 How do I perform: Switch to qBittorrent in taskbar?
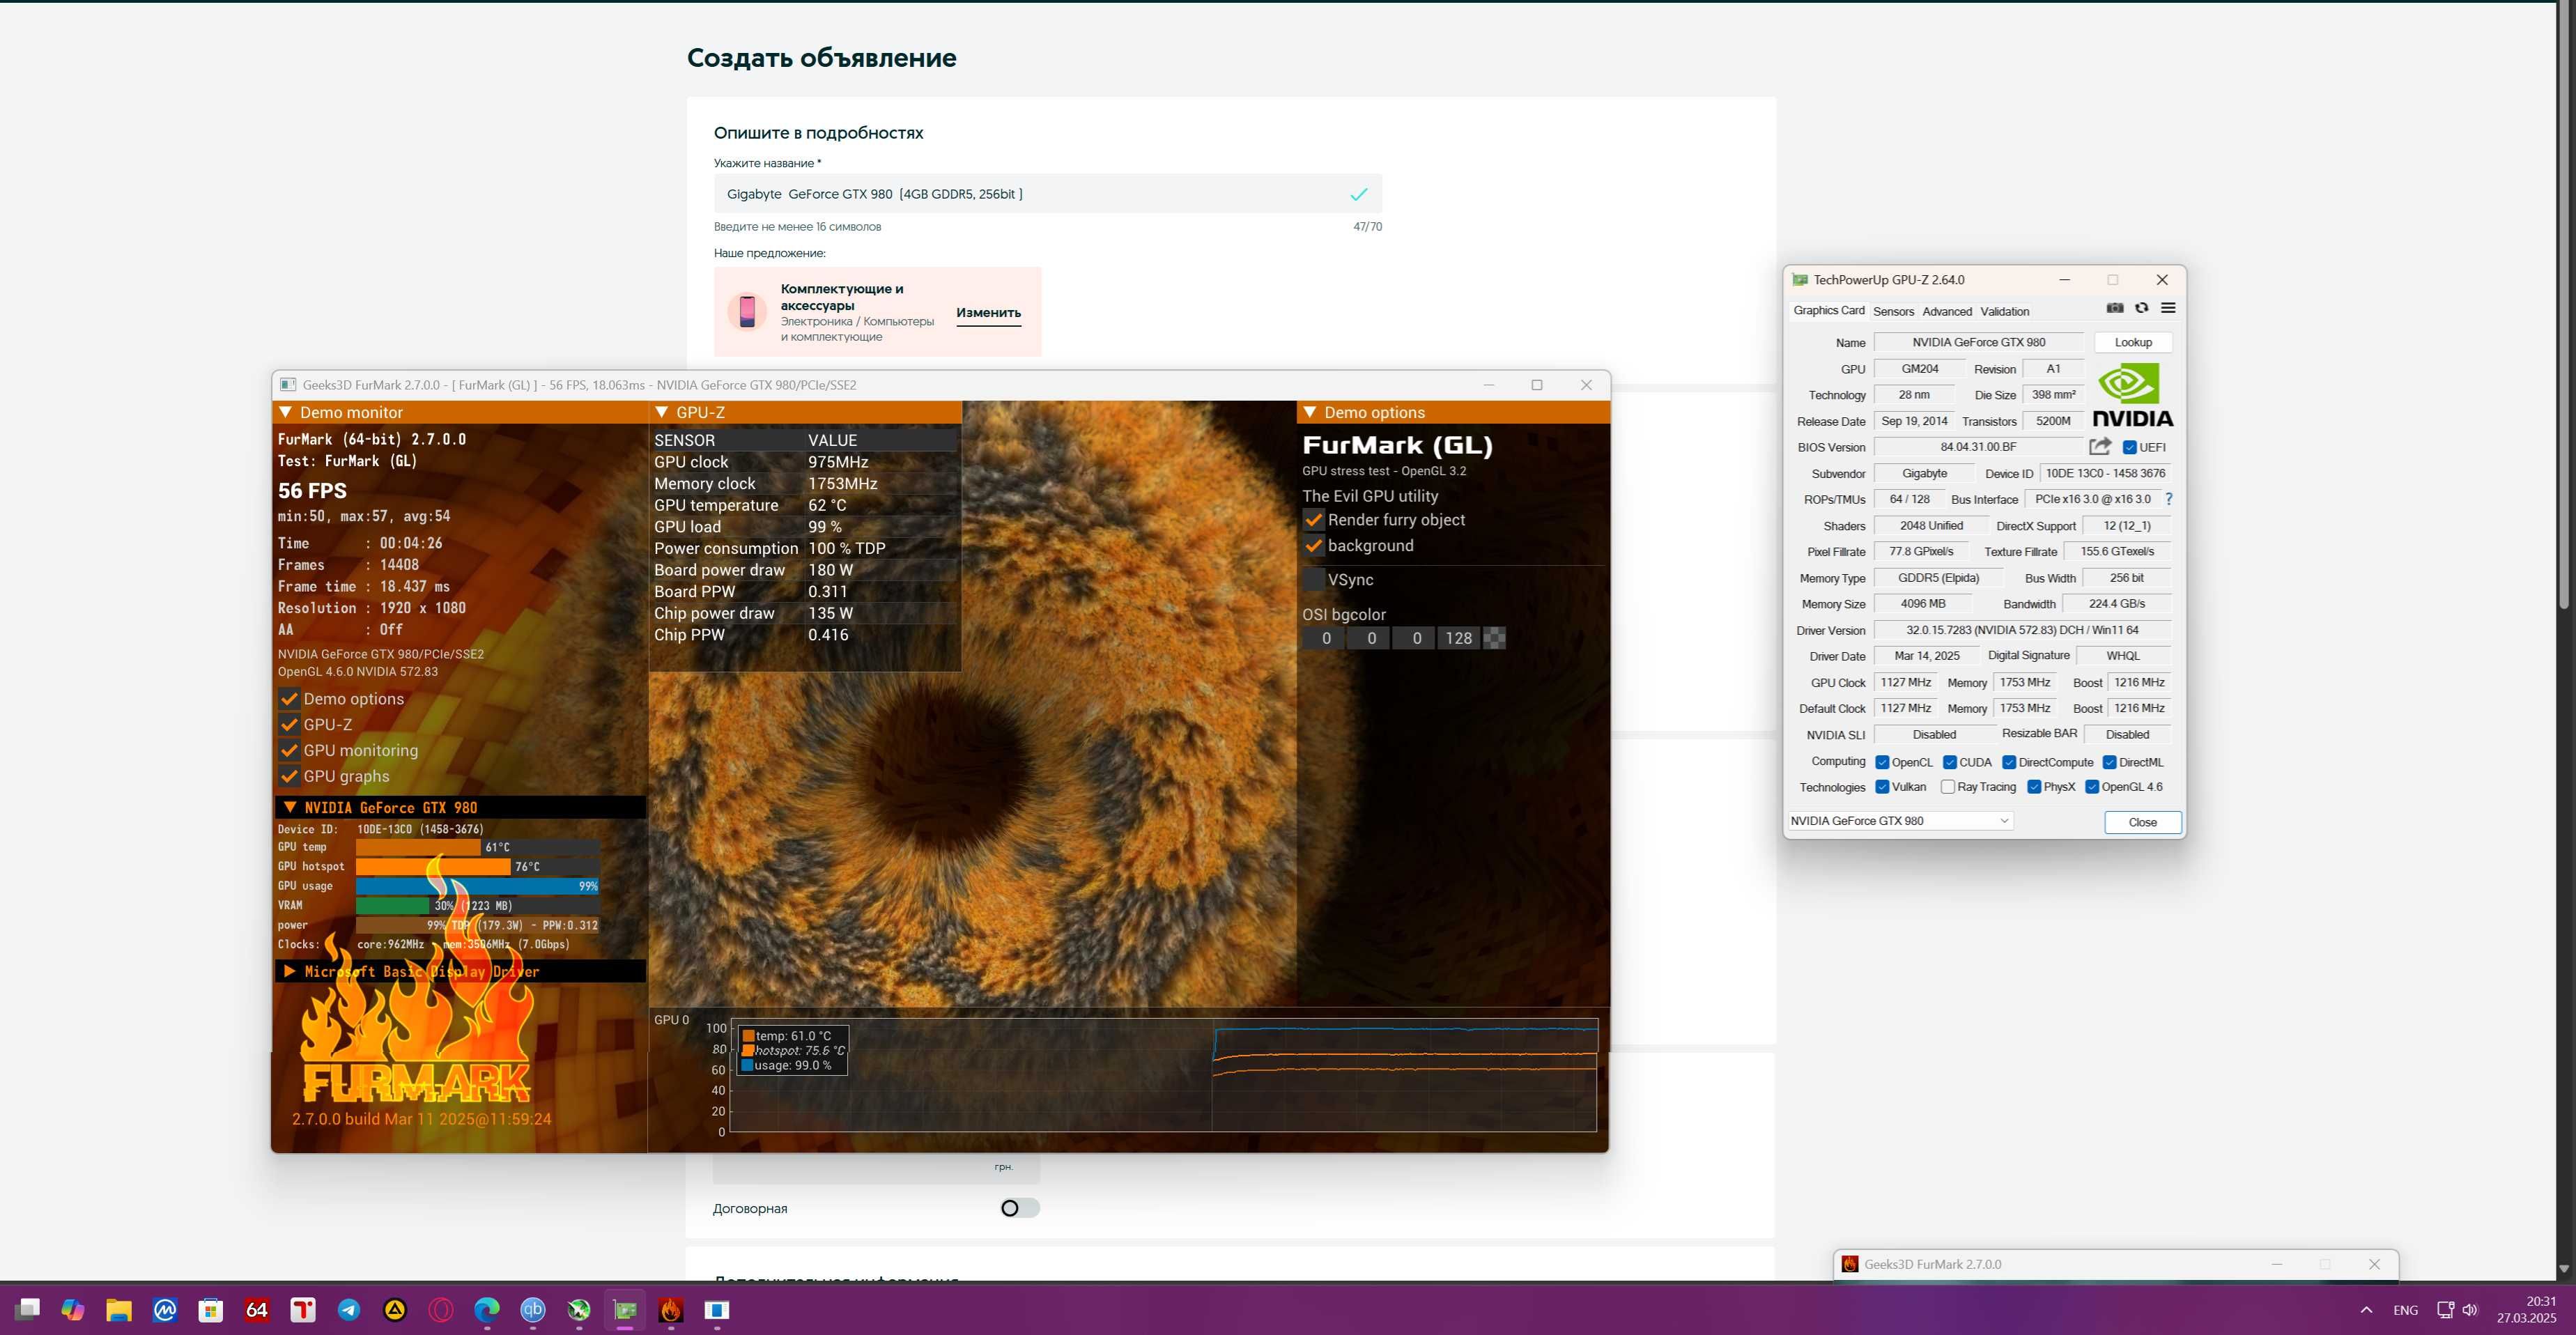pyautogui.click(x=533, y=1309)
